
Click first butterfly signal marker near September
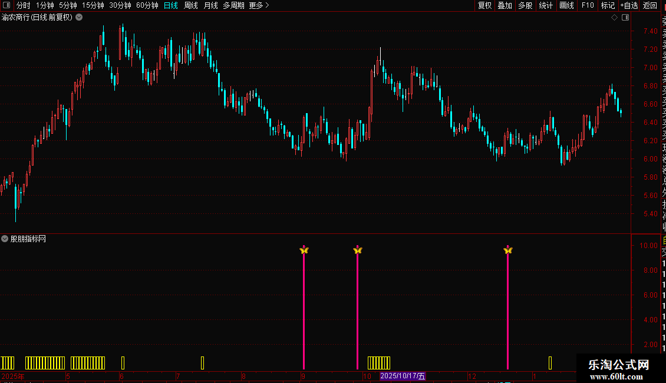click(304, 250)
